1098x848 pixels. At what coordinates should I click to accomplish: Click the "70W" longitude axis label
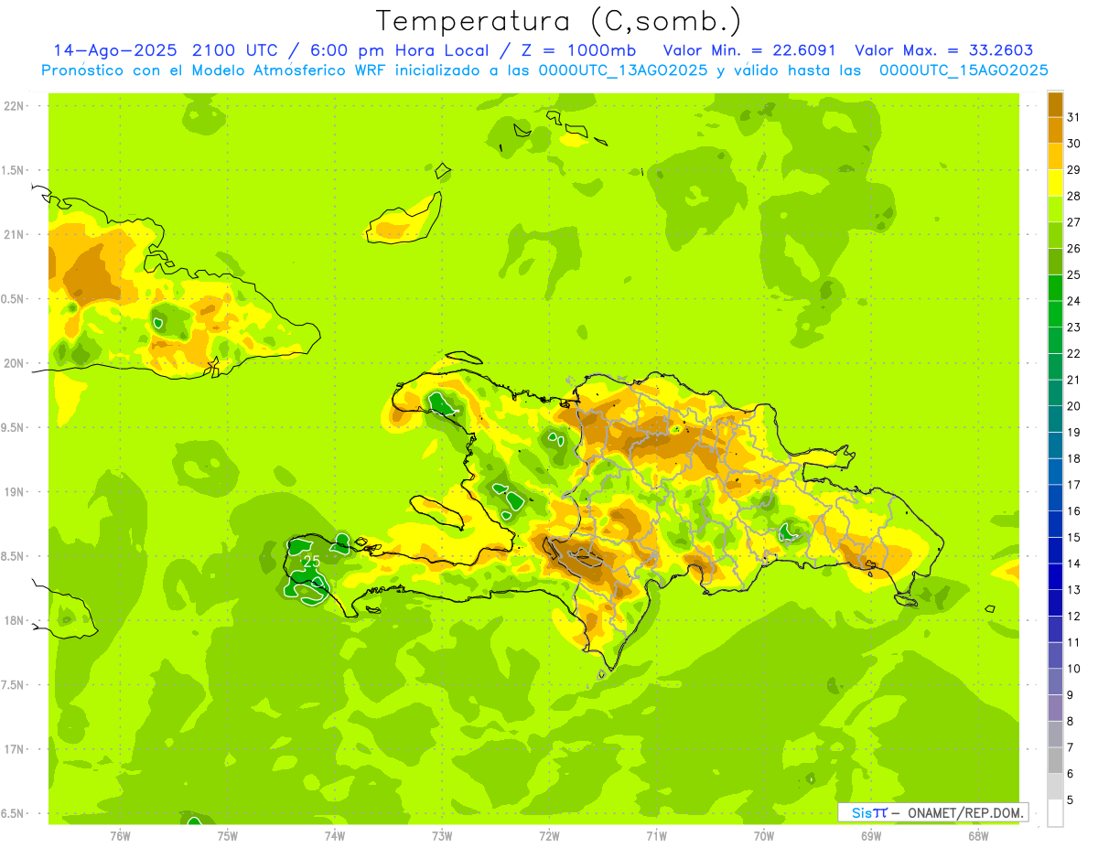(x=764, y=836)
